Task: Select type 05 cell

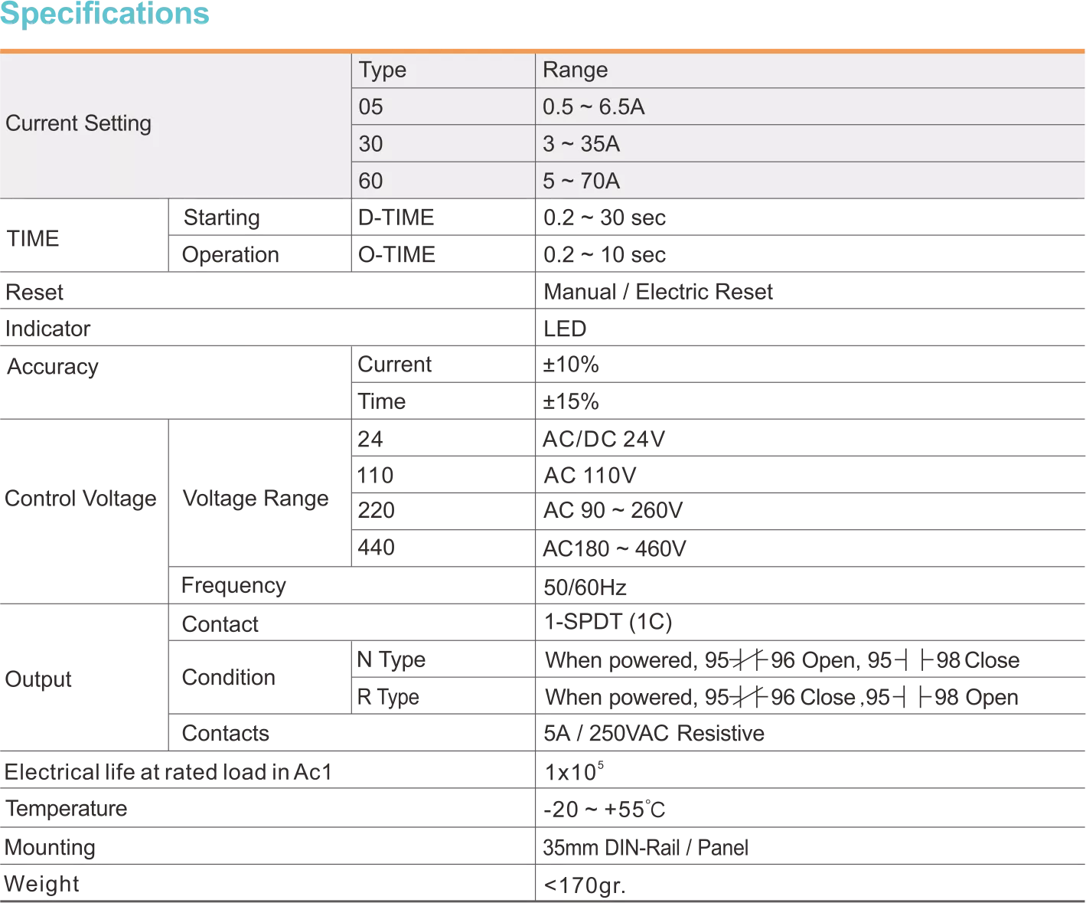Action: 371,106
